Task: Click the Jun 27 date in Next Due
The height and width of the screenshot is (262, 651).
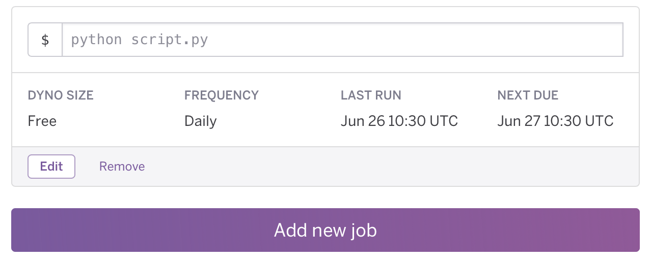Action: (x=518, y=121)
